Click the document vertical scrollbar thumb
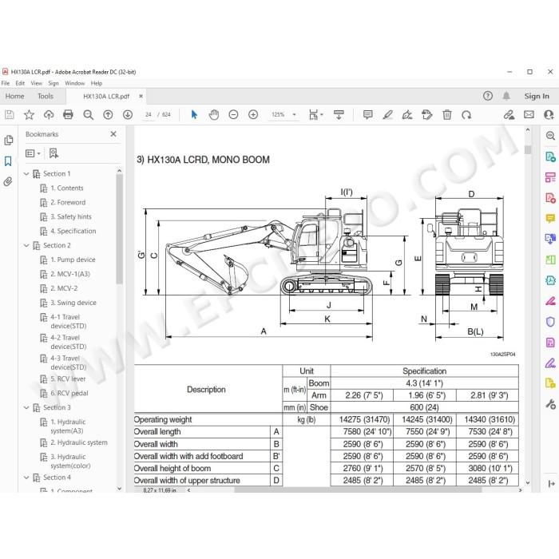559x559 pixels. pyautogui.click(x=528, y=149)
